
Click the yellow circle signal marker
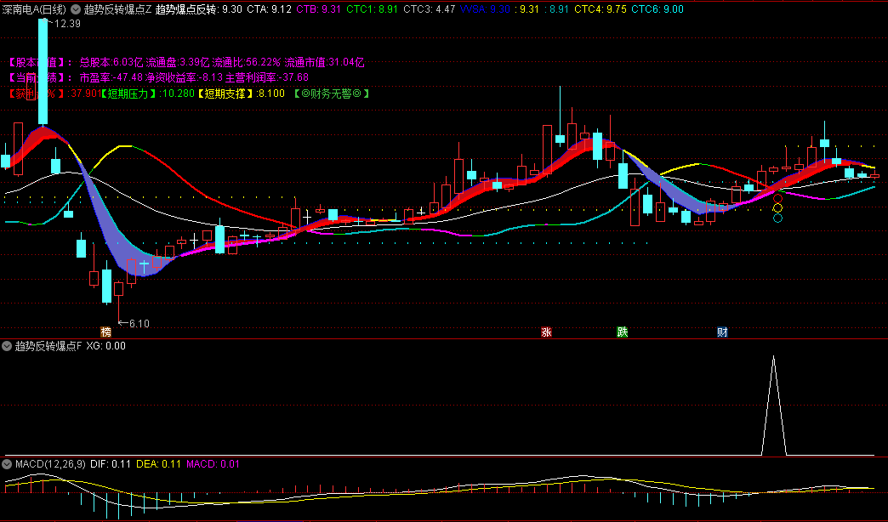coord(777,208)
